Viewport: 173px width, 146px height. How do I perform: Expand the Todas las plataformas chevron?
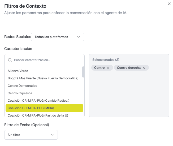point(79,37)
